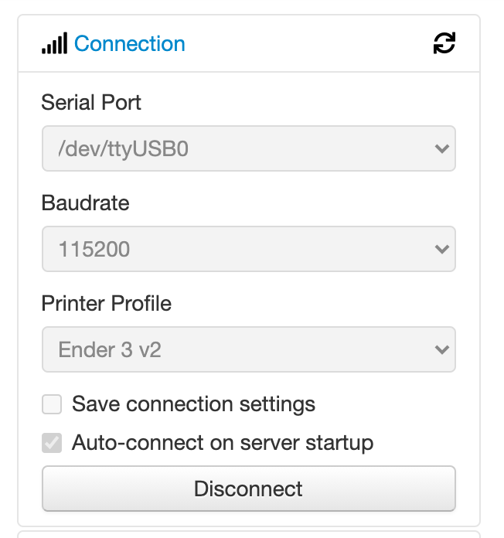The image size is (504, 538).
Task: Collapse the Connection panel heading
Action: click(x=130, y=43)
